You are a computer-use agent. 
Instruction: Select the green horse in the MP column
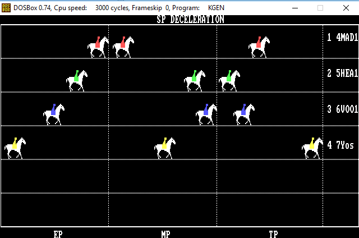coord(195,81)
